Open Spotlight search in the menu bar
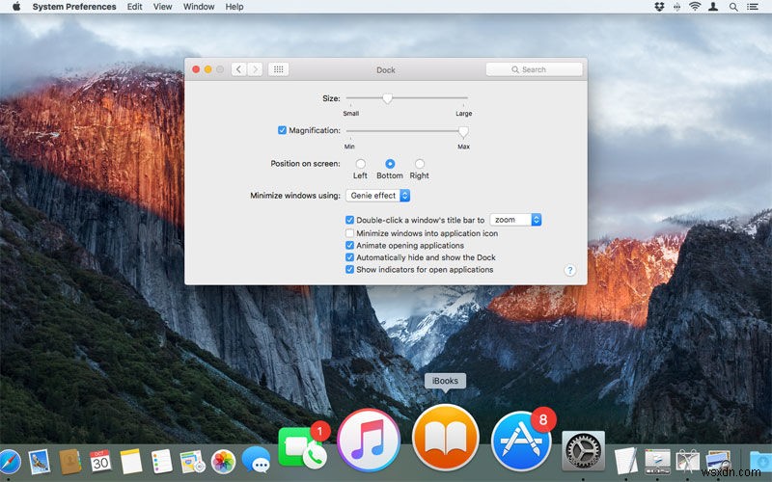The width and height of the screenshot is (772, 482). pos(733,7)
